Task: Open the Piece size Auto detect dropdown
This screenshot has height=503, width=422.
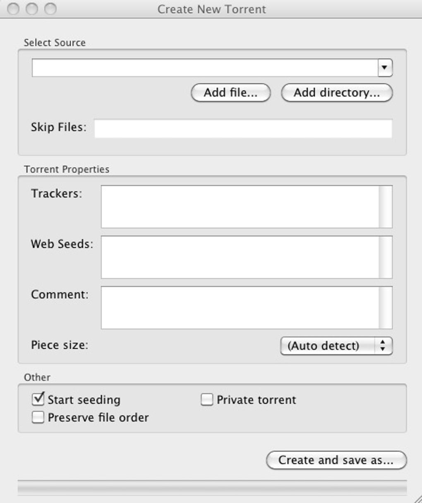Action: tap(336, 346)
